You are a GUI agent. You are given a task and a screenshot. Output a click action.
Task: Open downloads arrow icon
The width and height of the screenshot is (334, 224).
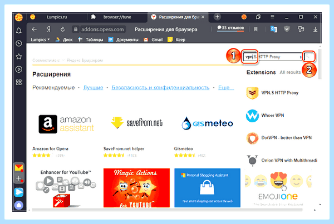(x=315, y=29)
